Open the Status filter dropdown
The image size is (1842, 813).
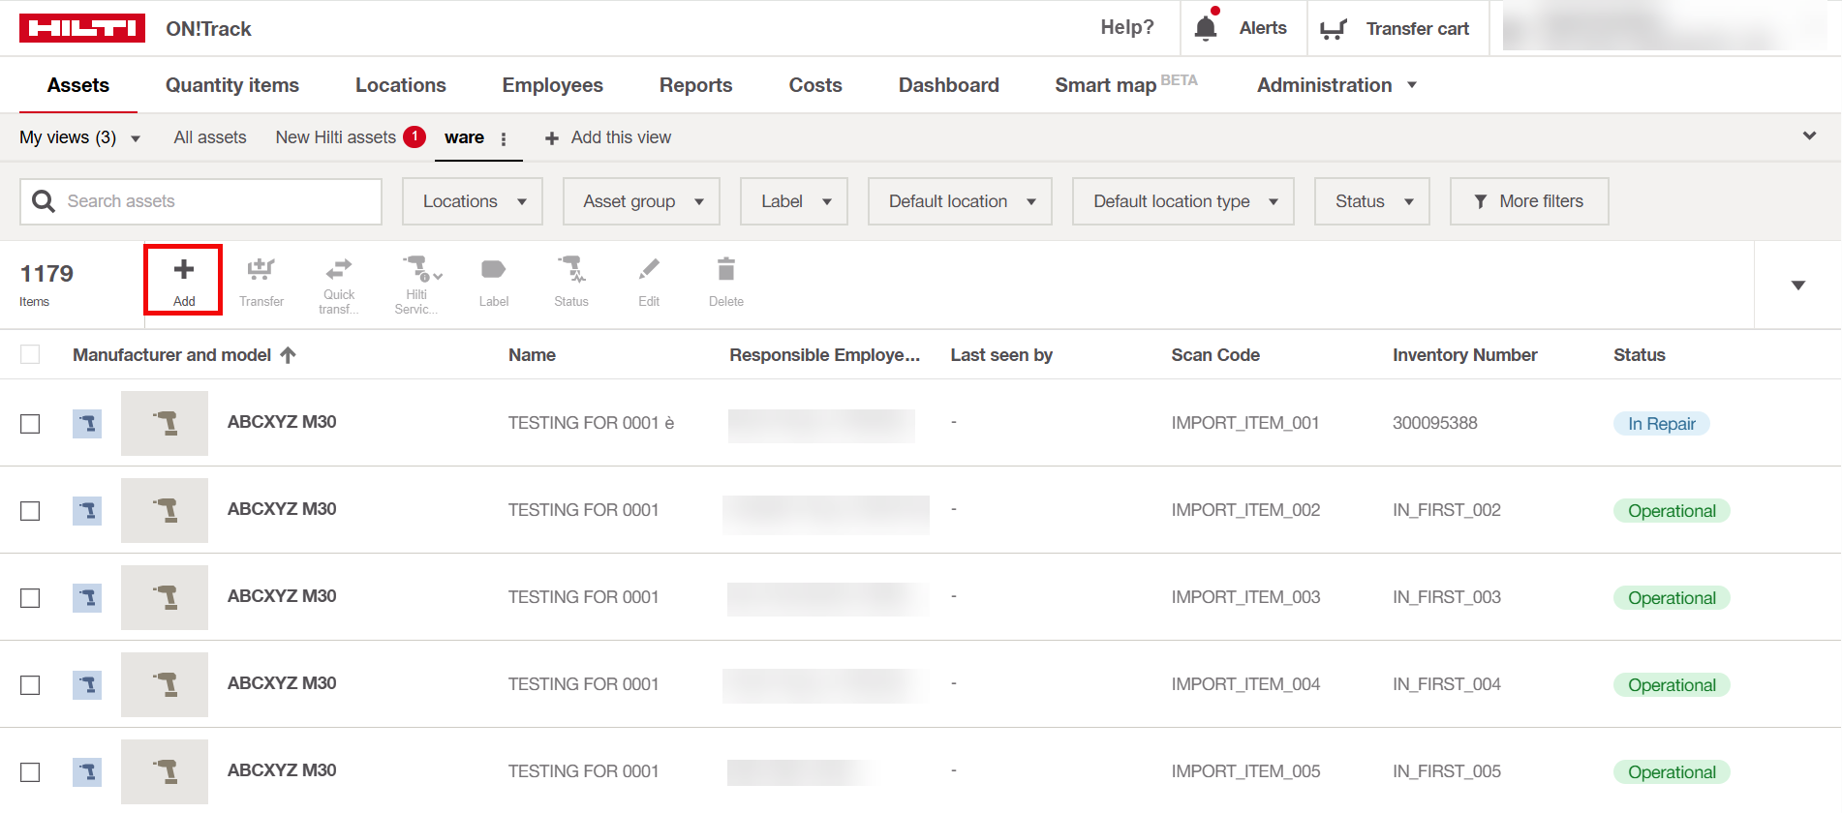tap(1372, 201)
